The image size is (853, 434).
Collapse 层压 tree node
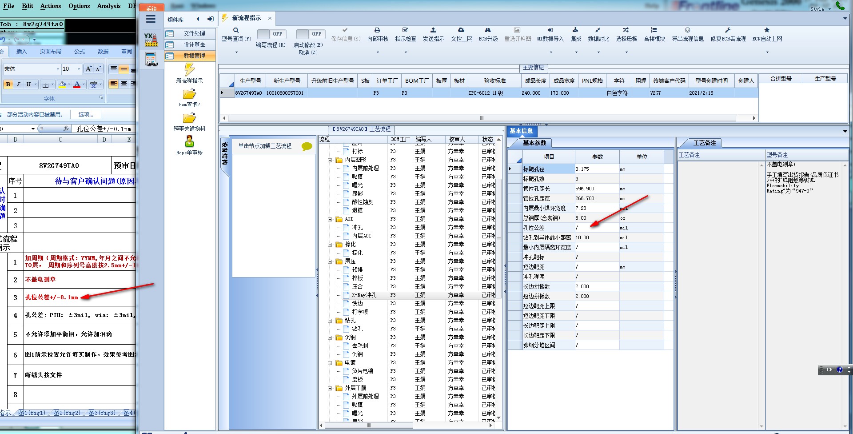pyautogui.click(x=330, y=261)
